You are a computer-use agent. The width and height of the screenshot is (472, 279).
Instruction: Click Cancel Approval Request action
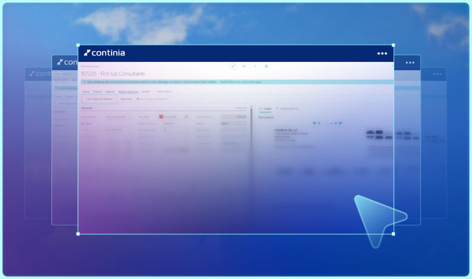click(152, 99)
